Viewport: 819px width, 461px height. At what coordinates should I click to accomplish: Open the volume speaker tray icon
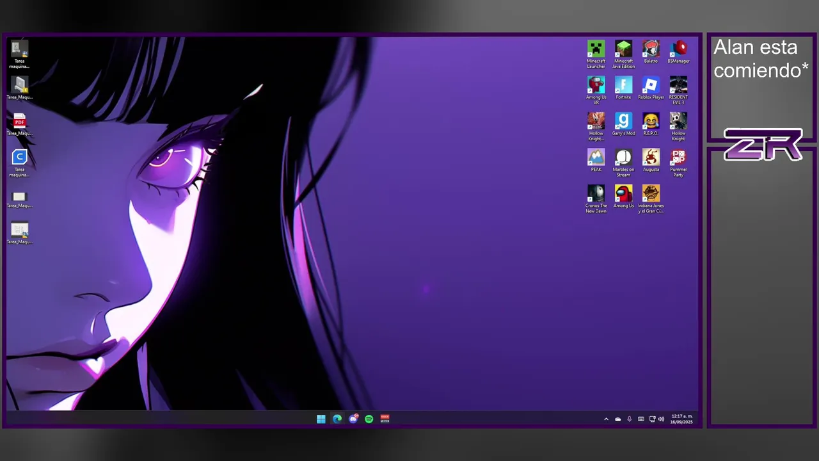point(661,419)
